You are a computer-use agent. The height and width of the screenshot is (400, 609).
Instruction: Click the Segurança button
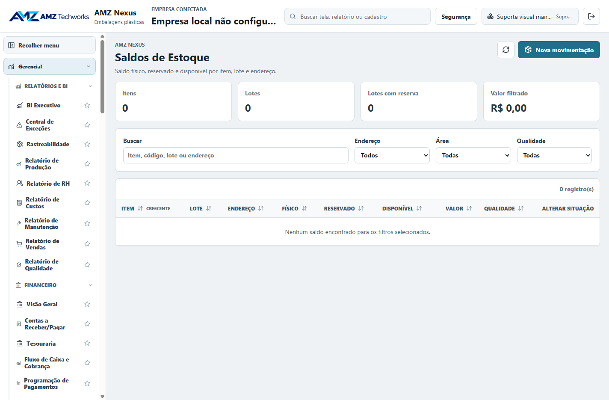point(456,16)
